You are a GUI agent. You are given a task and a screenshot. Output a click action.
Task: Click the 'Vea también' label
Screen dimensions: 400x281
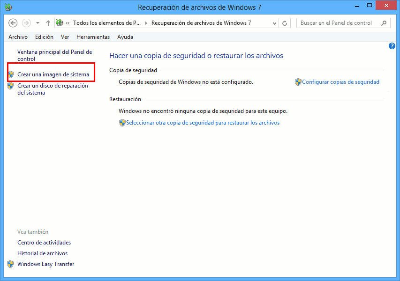[33, 232]
